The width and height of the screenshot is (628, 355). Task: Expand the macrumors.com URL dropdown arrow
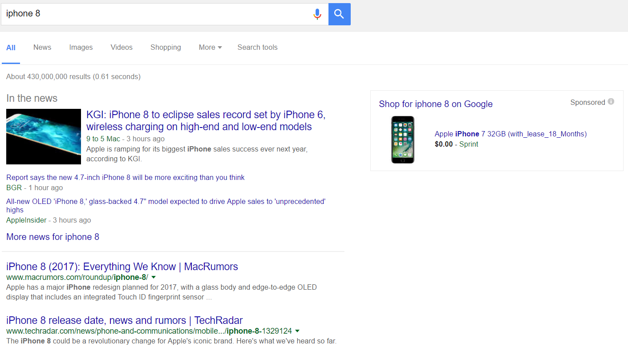click(x=153, y=277)
